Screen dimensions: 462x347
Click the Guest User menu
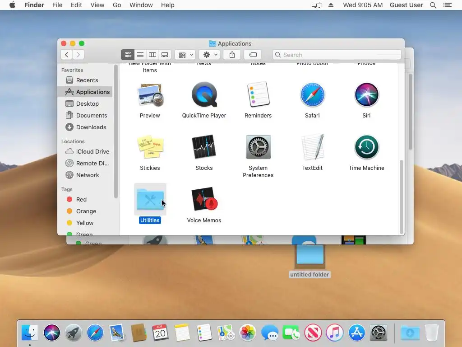[x=407, y=5]
